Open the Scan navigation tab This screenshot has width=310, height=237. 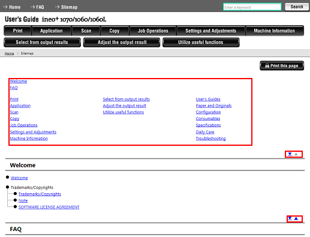(86, 31)
